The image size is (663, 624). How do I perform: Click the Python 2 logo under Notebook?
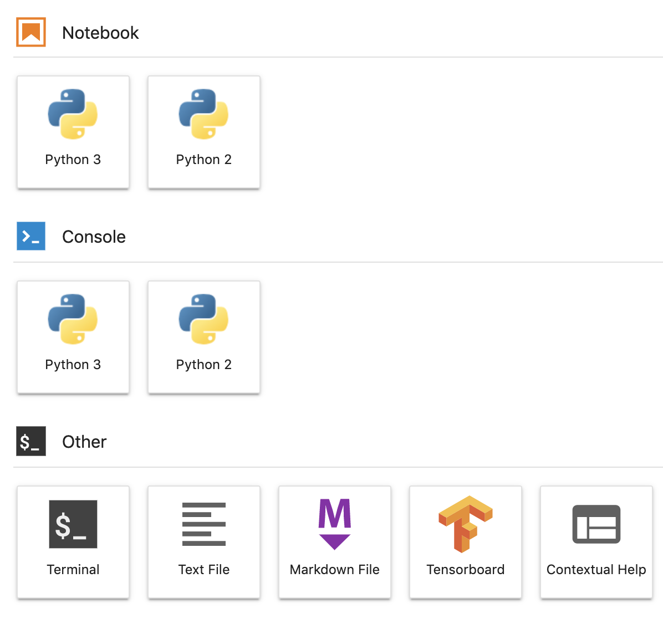(203, 114)
